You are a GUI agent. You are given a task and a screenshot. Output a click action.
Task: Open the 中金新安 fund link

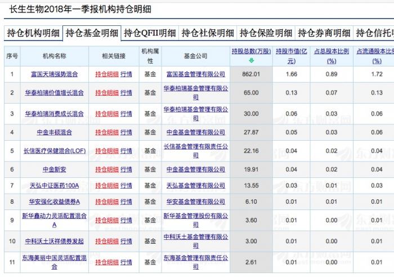click(54, 169)
